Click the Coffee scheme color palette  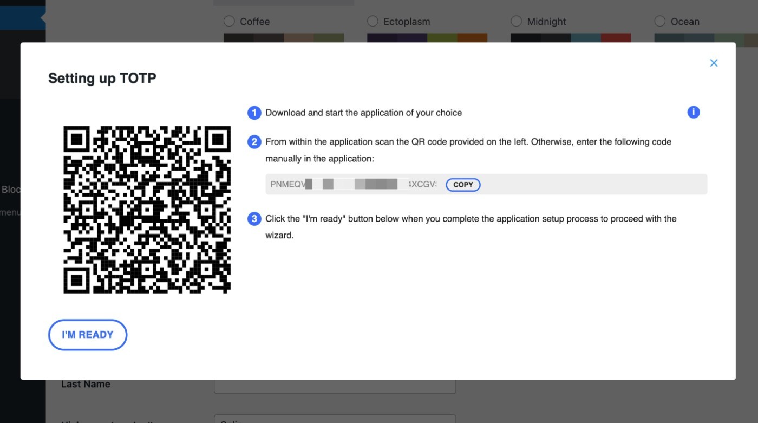(284, 38)
